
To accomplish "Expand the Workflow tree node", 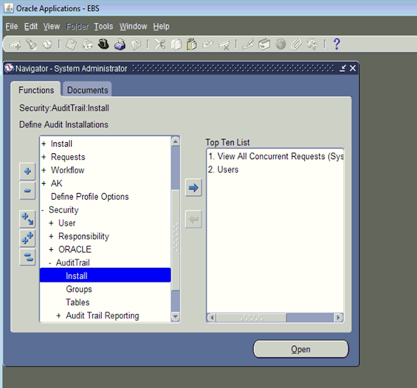I will (x=44, y=170).
